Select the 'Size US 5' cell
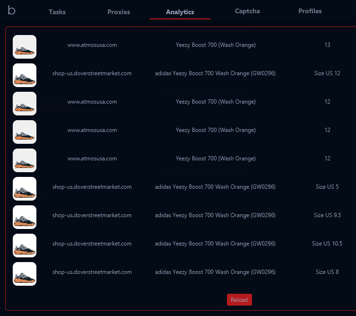Viewport: 356px width, 316px height. point(327,187)
